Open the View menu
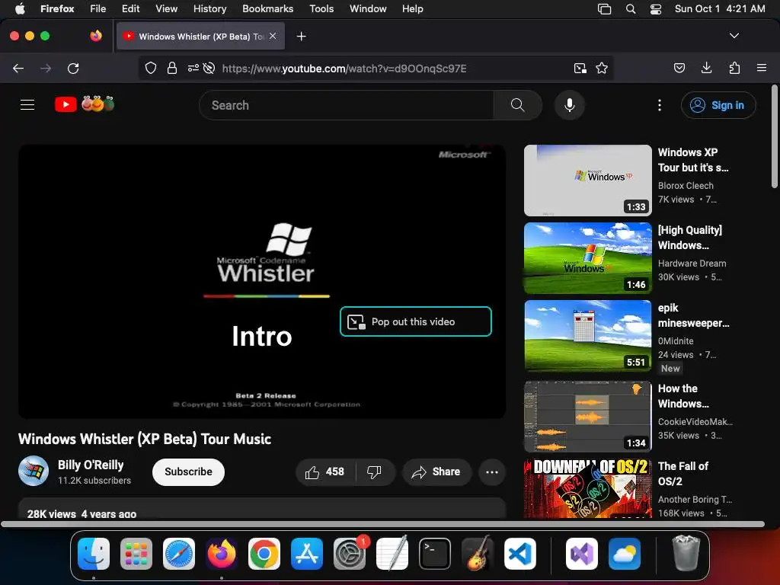 [x=166, y=9]
